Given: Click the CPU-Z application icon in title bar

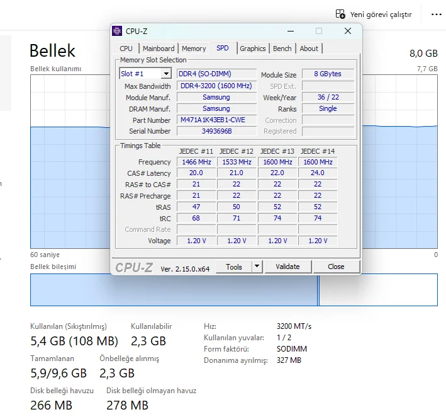Looking at the screenshot, I should [117, 31].
